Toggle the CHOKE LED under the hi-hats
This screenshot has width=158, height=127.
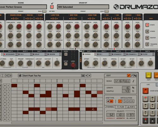pyautogui.click(x=114, y=49)
